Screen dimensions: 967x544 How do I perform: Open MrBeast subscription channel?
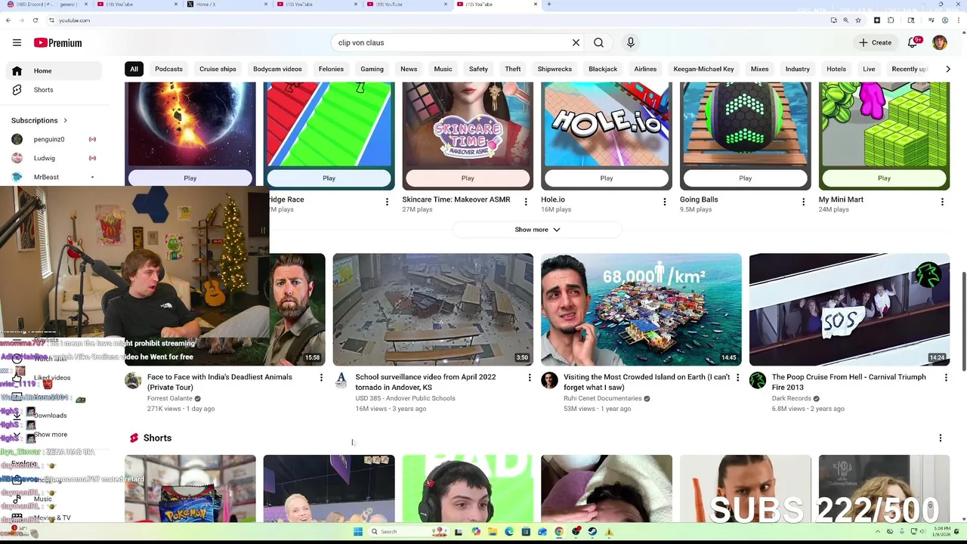pos(54,177)
